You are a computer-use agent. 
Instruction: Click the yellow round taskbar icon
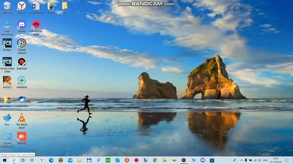[x=80, y=160]
